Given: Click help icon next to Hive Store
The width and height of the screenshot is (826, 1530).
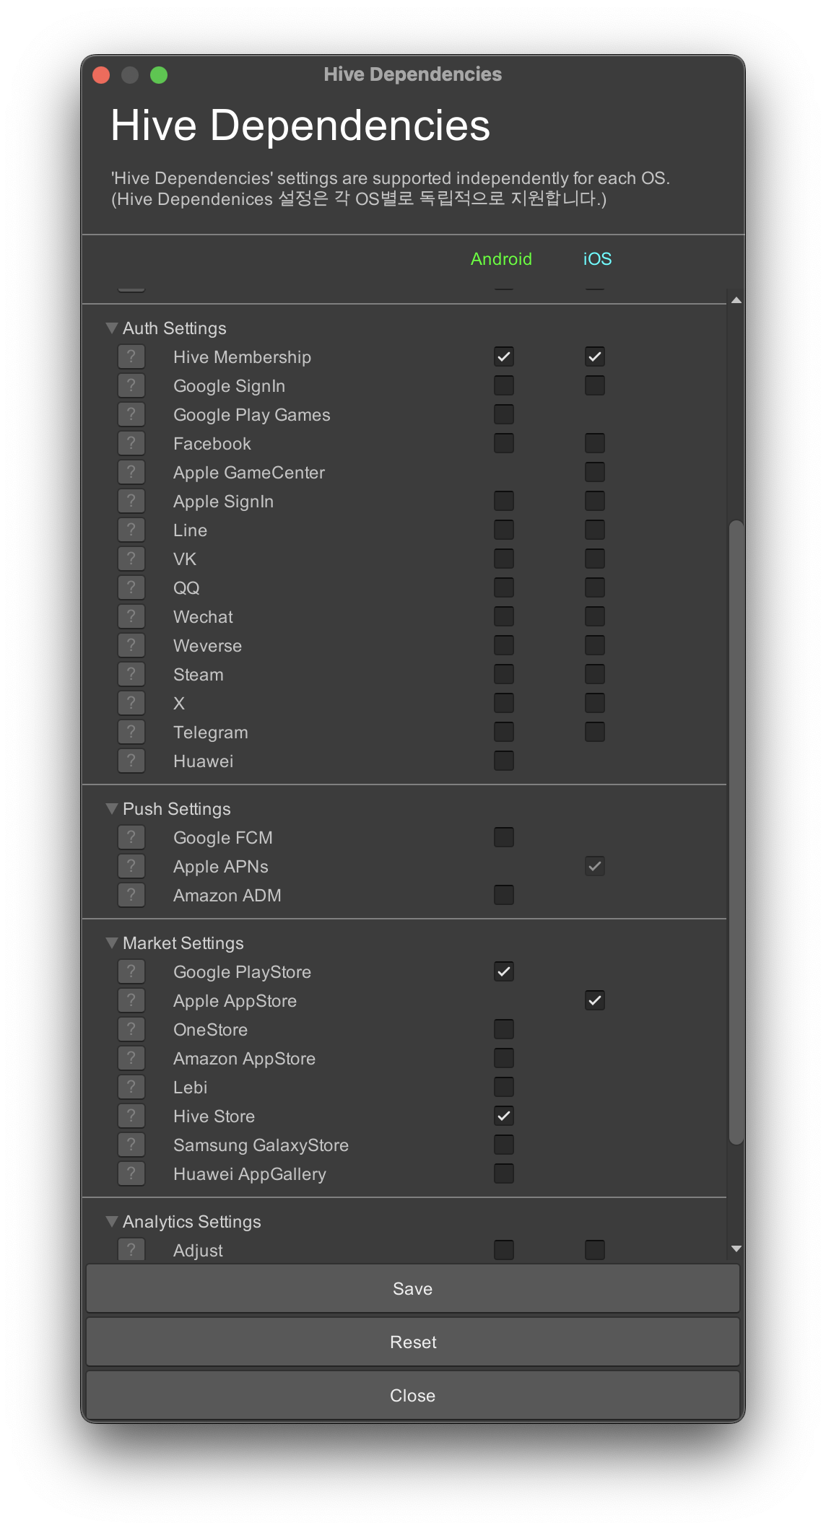Looking at the screenshot, I should point(131,1116).
